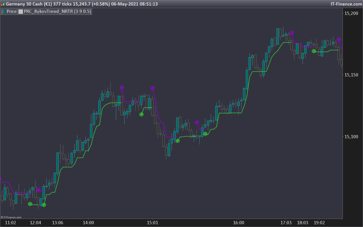
Task: Click the 15,150 price axis label
Action: (351, 75)
